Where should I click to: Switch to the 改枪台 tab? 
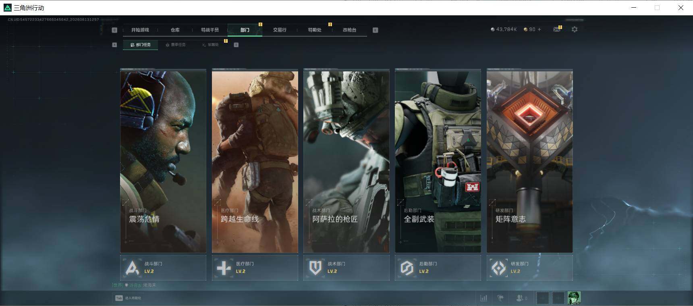point(349,30)
